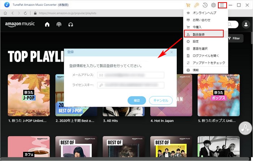Open the settings gear in title bar
The image size is (253, 161).
click(x=214, y=5)
